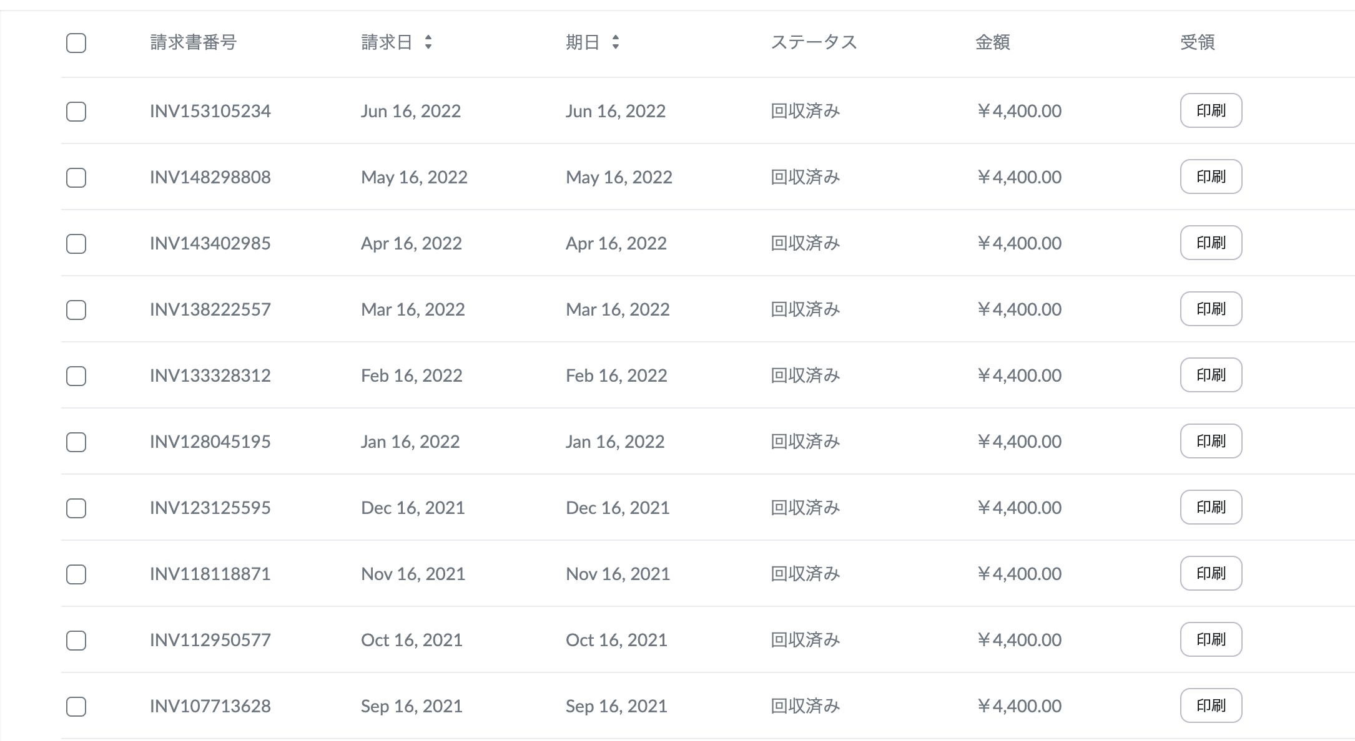Tick checkbox next to INV128045195
This screenshot has height=741, width=1355.
click(76, 442)
